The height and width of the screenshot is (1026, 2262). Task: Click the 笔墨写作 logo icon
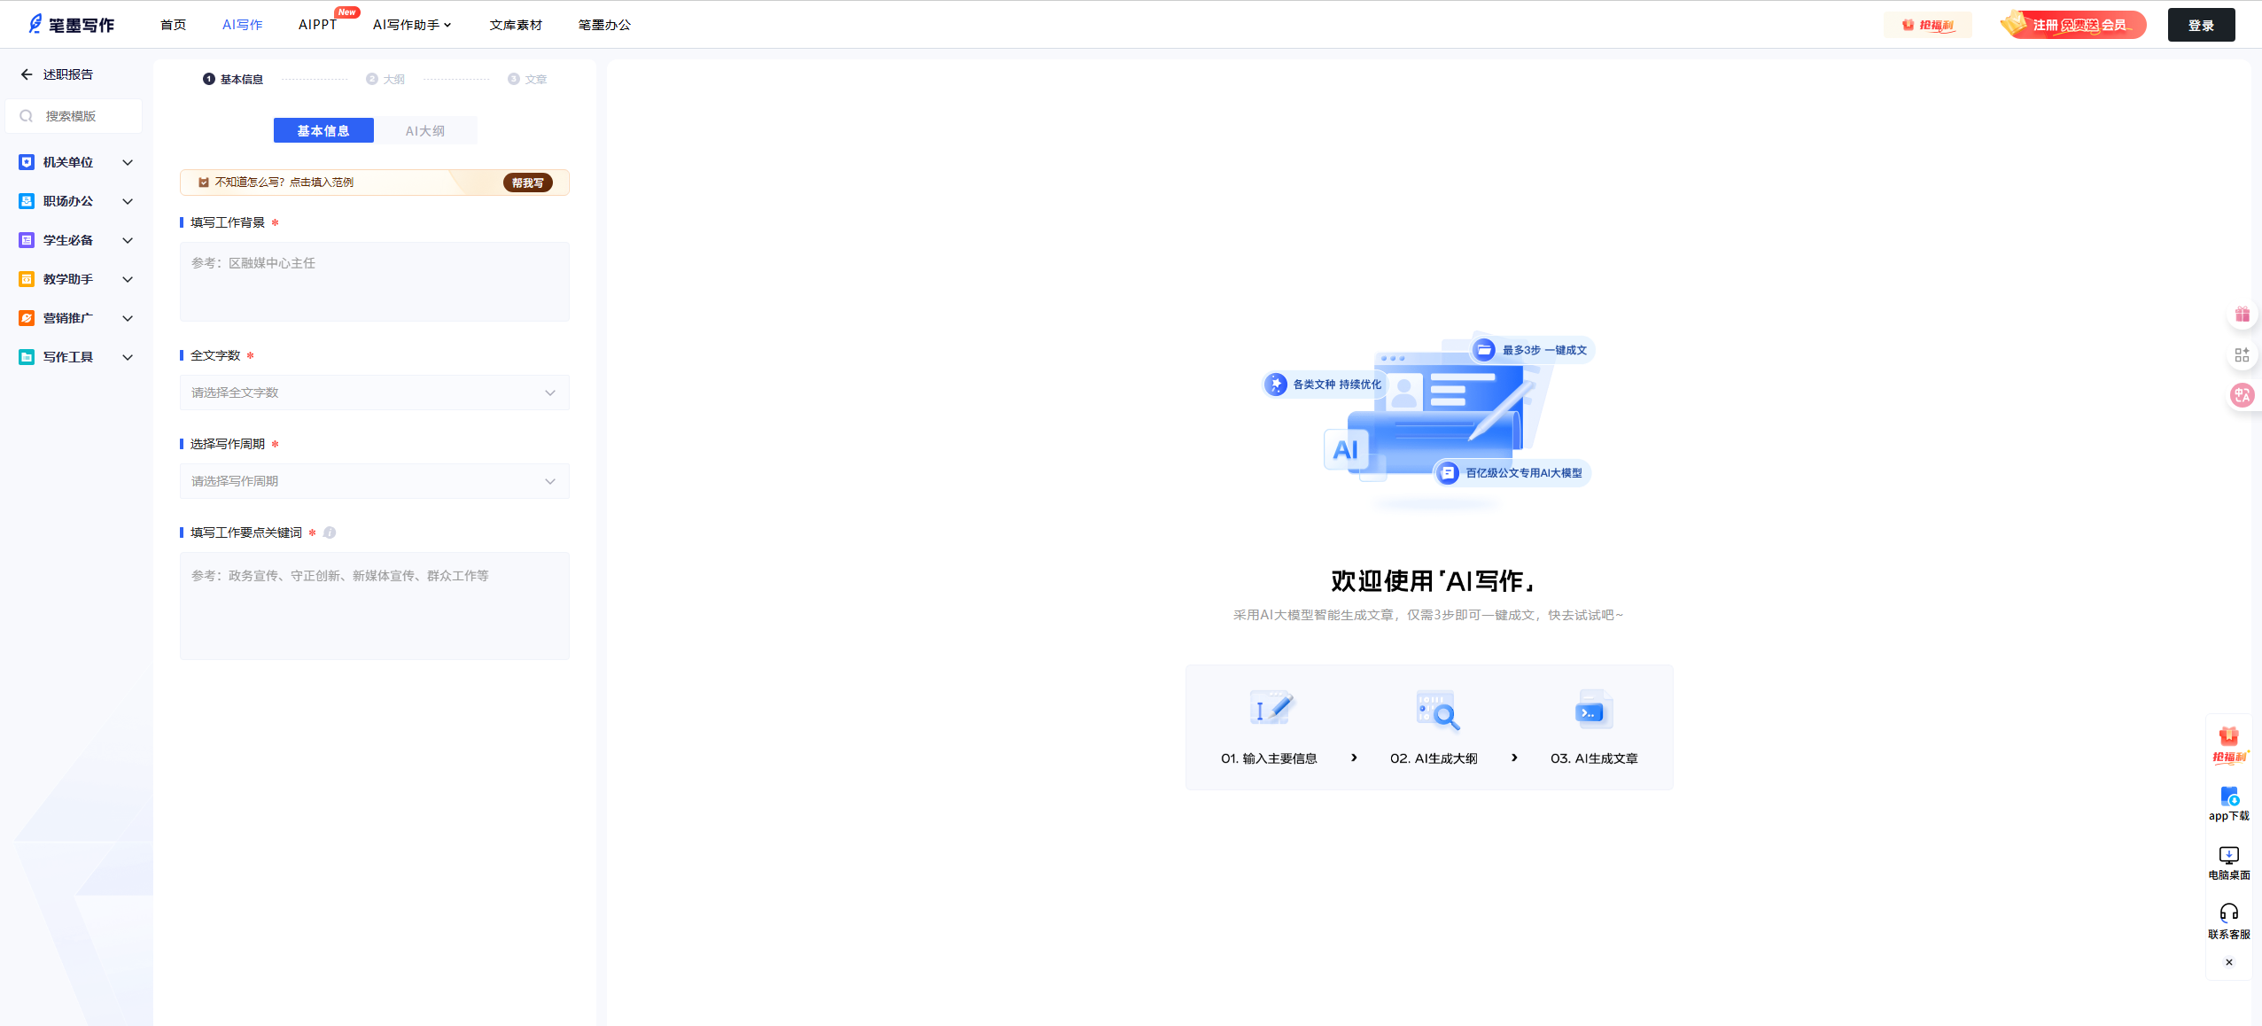point(35,24)
